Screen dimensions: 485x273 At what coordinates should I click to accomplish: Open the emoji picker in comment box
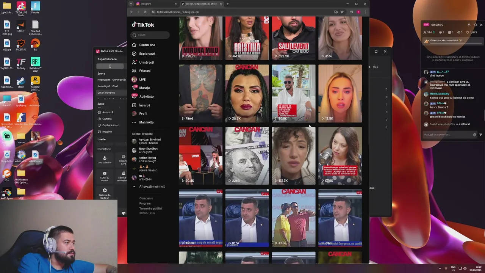(x=475, y=135)
